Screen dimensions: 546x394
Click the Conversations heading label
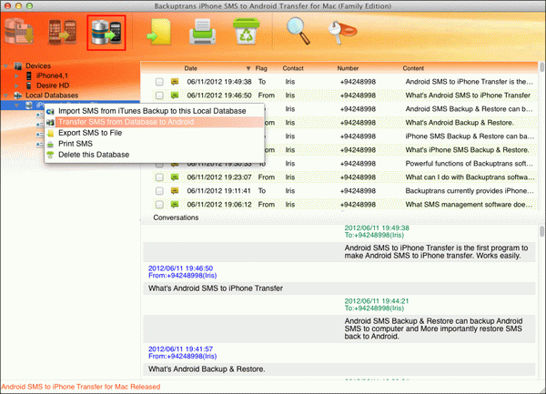pos(176,217)
